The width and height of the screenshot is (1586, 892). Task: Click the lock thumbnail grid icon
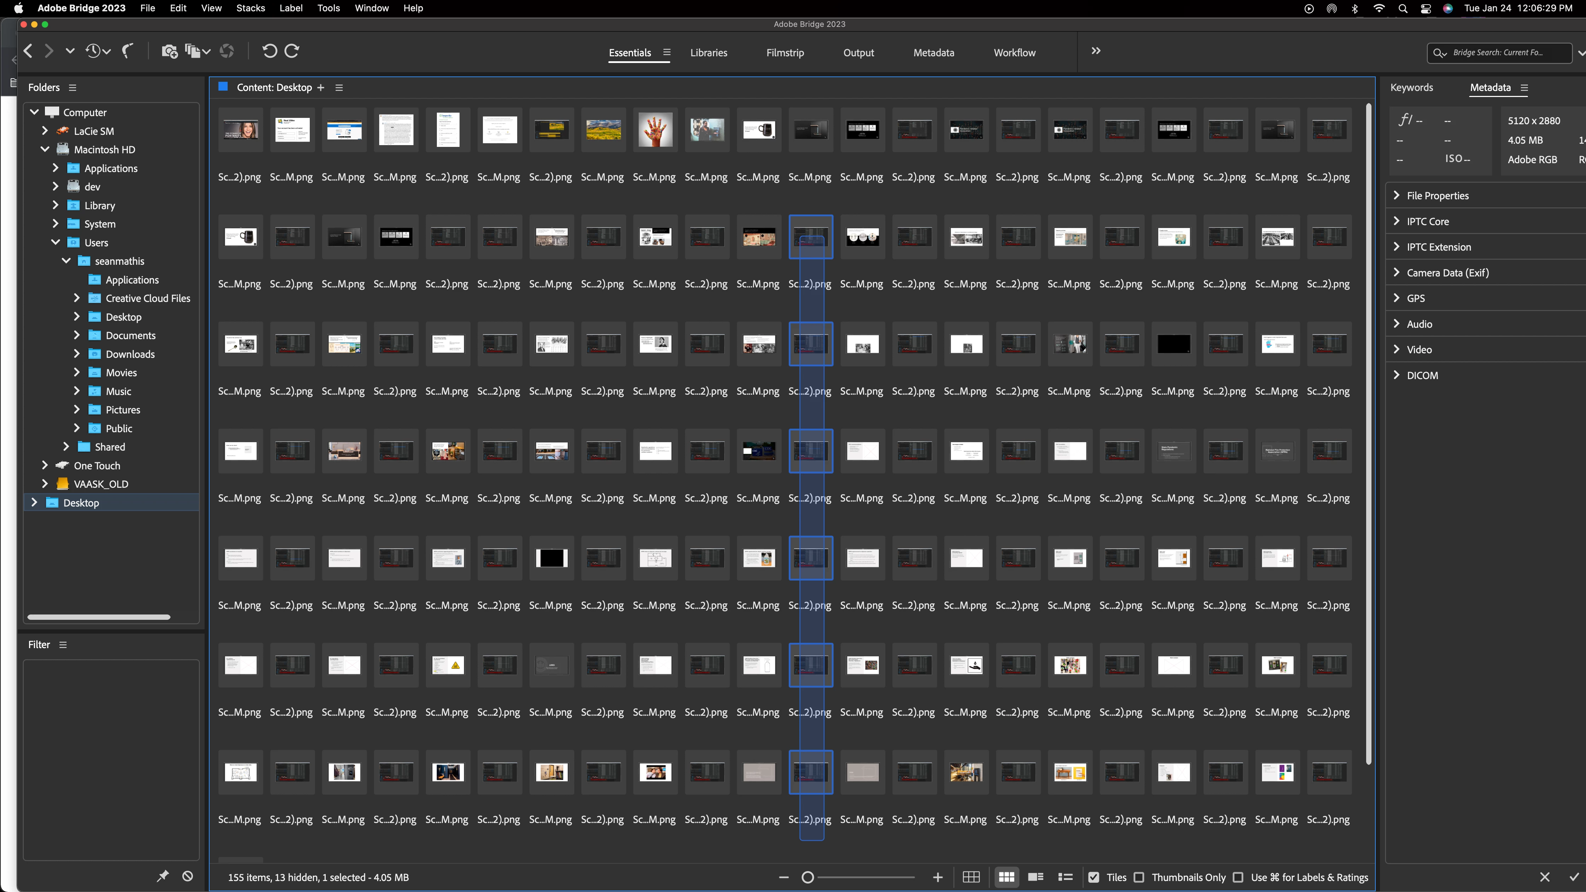pyautogui.click(x=971, y=877)
